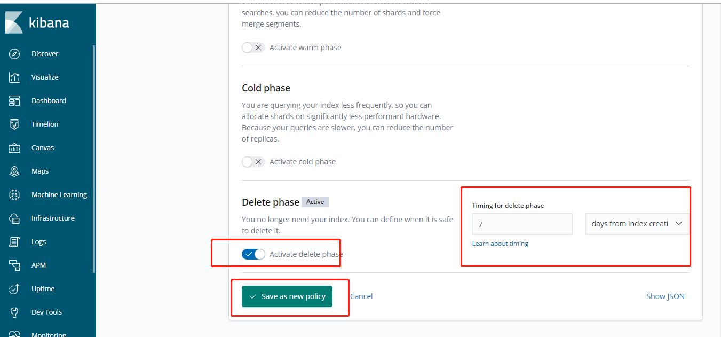Disable the Activate delete phase switch
The height and width of the screenshot is (337, 721).
253,254
